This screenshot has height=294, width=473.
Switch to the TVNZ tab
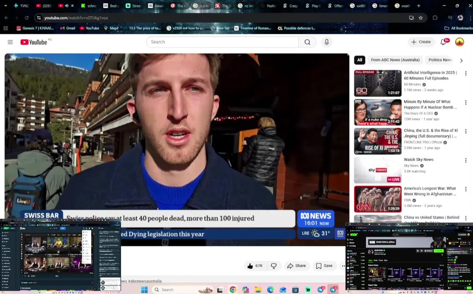(21, 6)
